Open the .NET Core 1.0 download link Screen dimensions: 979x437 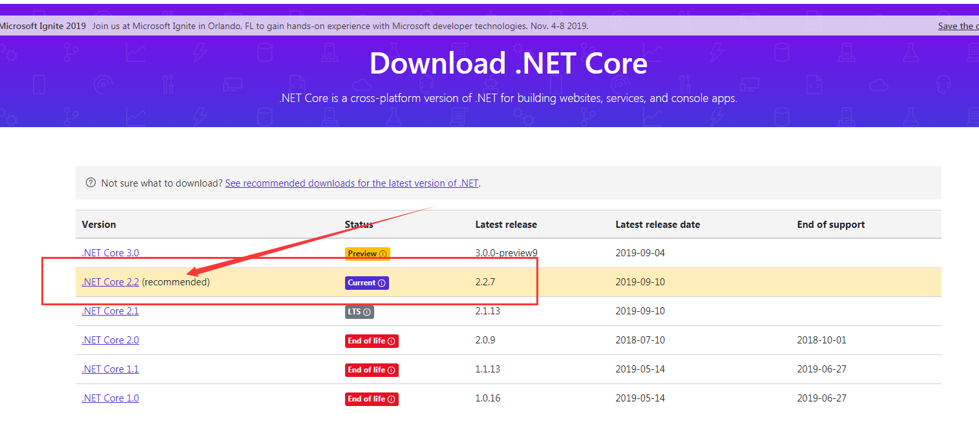[111, 398]
